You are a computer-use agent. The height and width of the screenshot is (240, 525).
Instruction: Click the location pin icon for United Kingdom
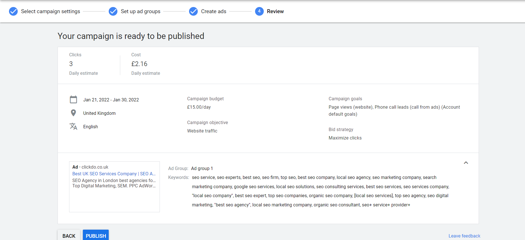pyautogui.click(x=73, y=113)
